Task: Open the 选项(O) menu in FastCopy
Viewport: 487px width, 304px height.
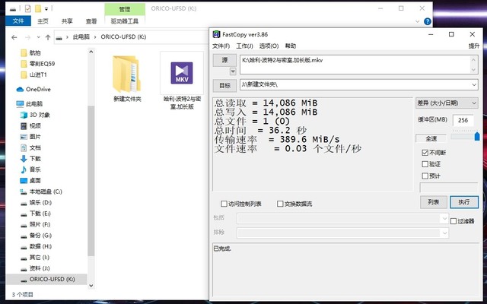Action: tap(269, 46)
